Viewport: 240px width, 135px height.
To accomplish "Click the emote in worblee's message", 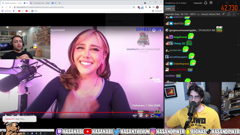I will pos(178,75).
